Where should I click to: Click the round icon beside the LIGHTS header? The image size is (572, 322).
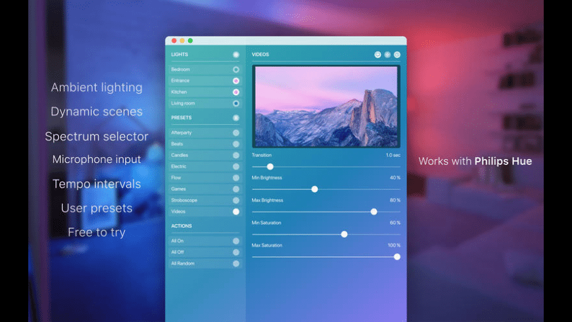click(x=236, y=55)
